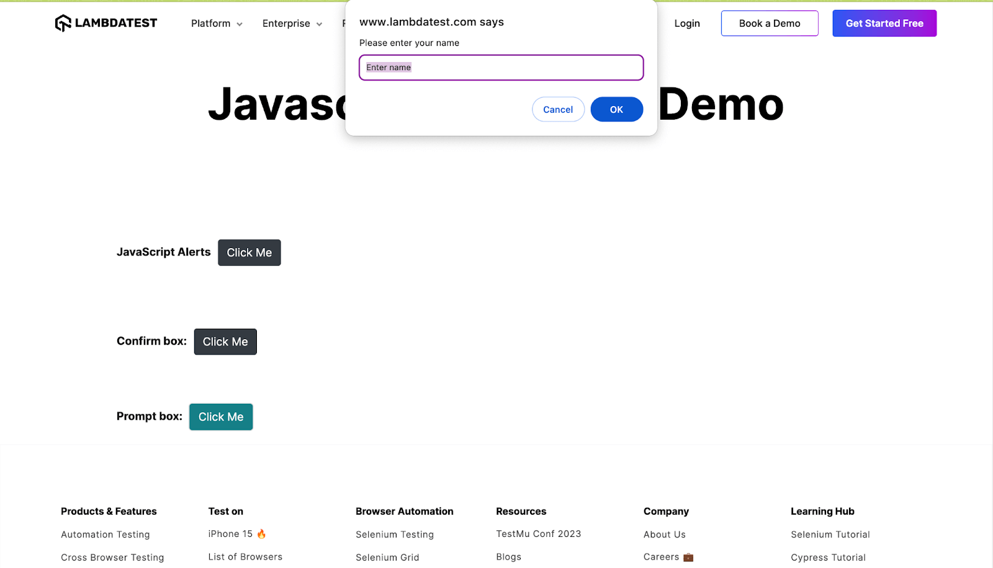Open Cross Browser Testing footer link
993x568 pixels.
pos(112,557)
